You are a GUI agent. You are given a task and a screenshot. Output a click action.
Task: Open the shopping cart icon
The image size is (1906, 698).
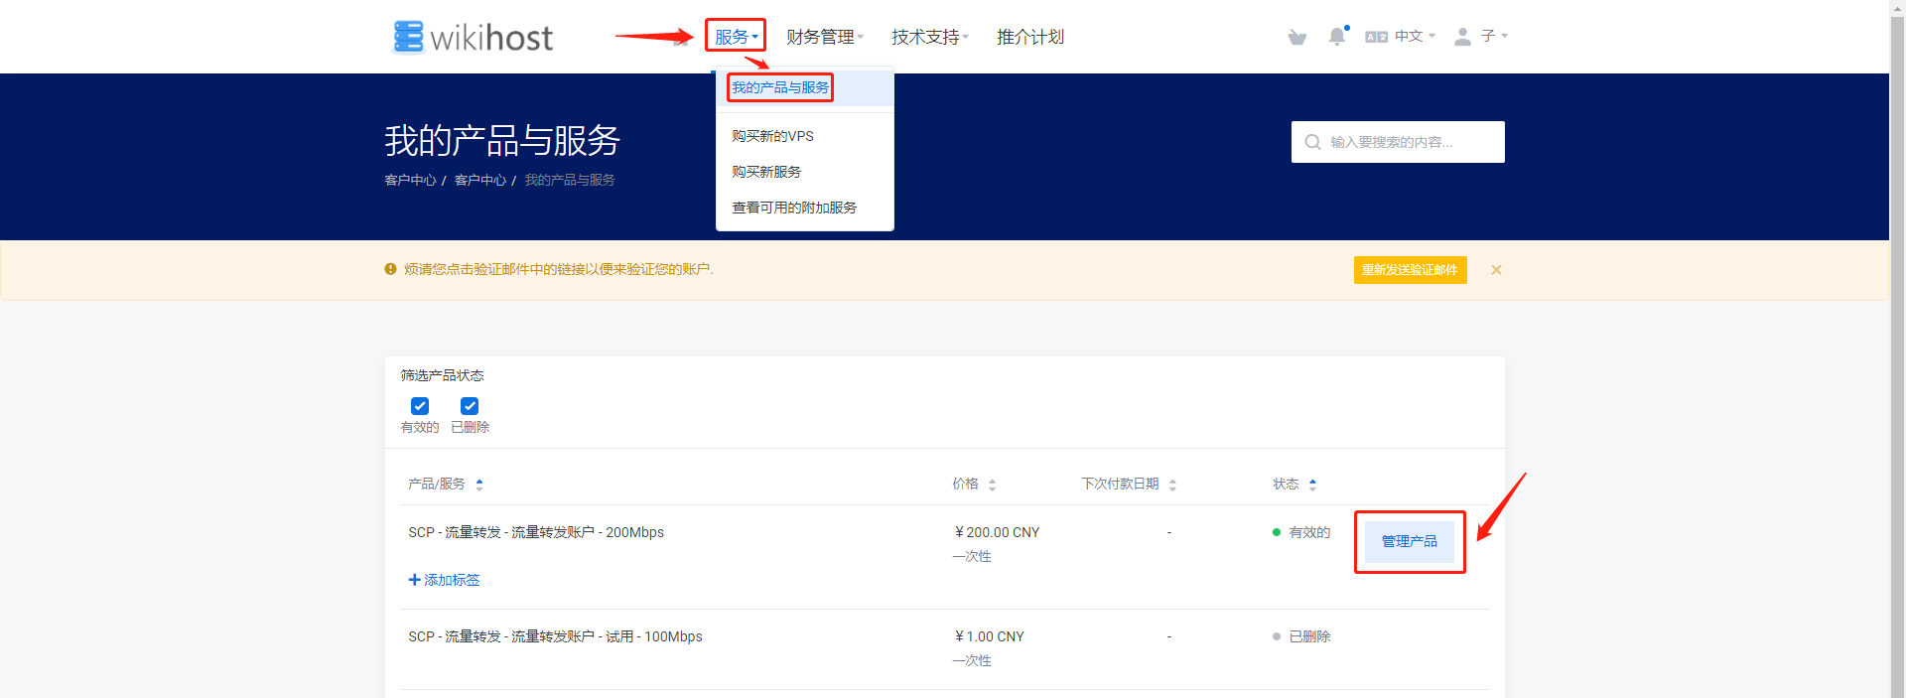1296,37
